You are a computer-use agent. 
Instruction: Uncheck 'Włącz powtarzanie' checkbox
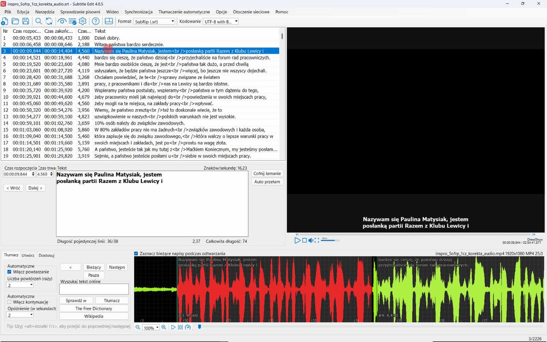(x=10, y=272)
